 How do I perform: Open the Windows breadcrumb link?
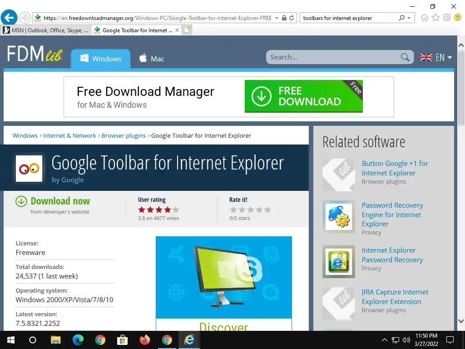pyautogui.click(x=25, y=135)
